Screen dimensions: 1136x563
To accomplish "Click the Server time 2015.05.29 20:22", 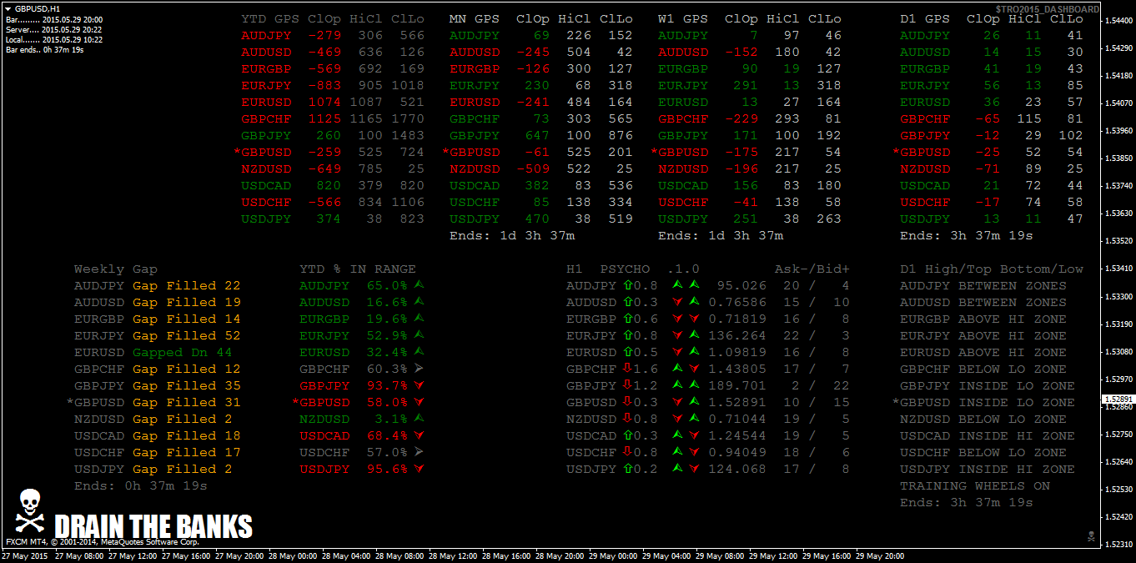I will click(54, 29).
